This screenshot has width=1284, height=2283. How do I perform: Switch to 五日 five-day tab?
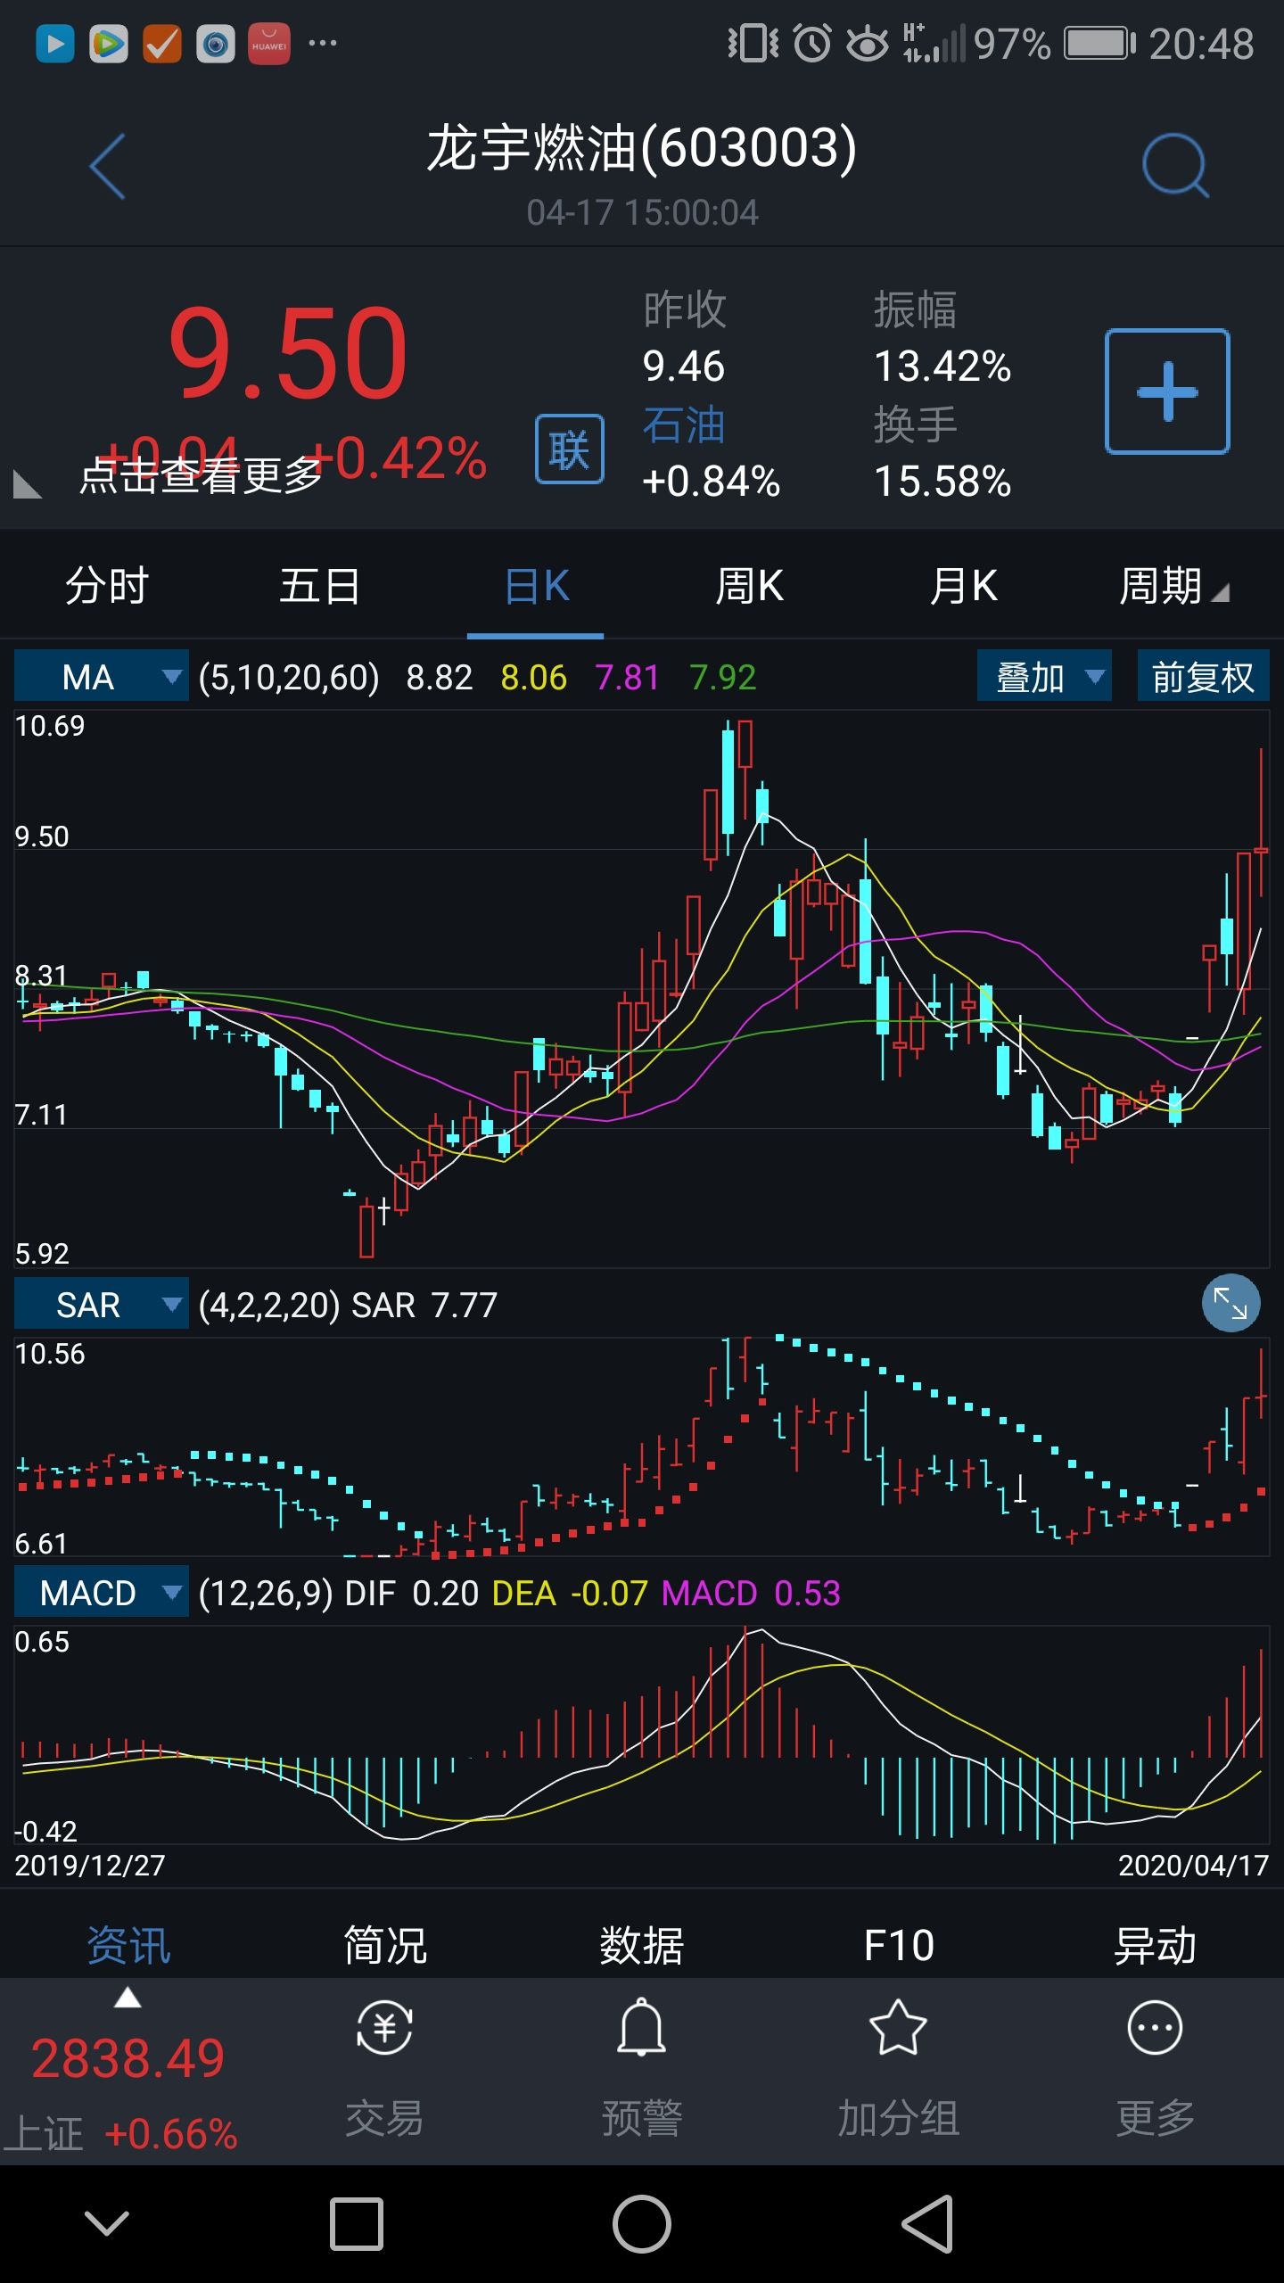tap(320, 586)
